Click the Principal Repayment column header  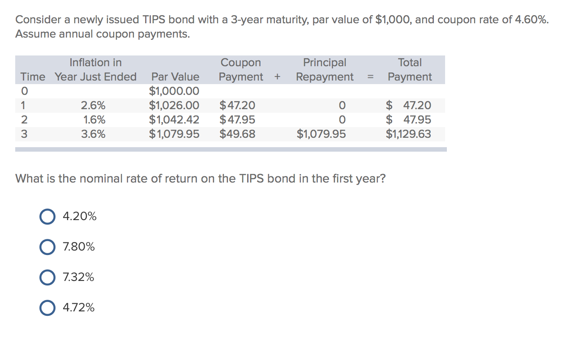click(325, 70)
